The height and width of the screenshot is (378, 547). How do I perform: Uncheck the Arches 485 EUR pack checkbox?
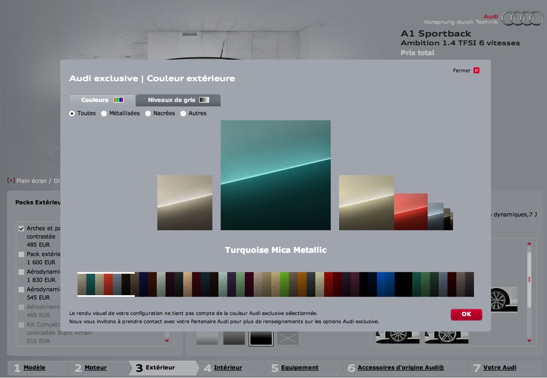(x=21, y=229)
